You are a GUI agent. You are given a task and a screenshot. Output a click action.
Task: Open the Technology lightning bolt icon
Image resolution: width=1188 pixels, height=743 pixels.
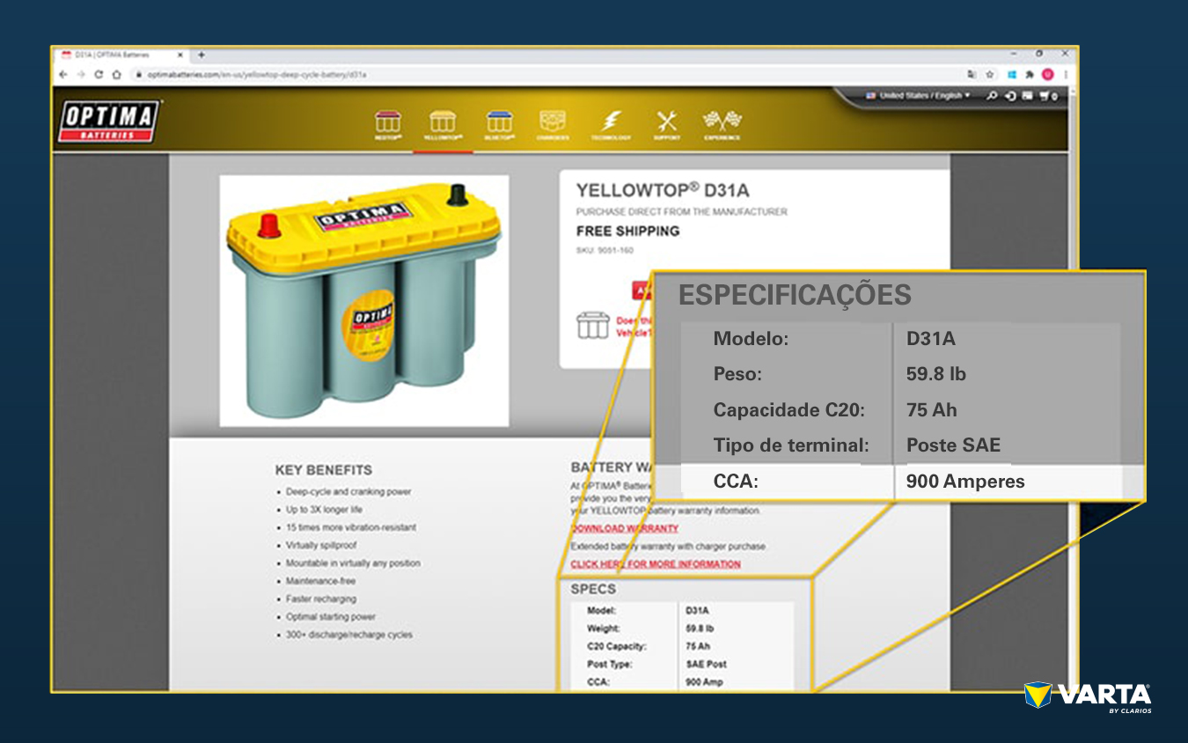pos(610,124)
